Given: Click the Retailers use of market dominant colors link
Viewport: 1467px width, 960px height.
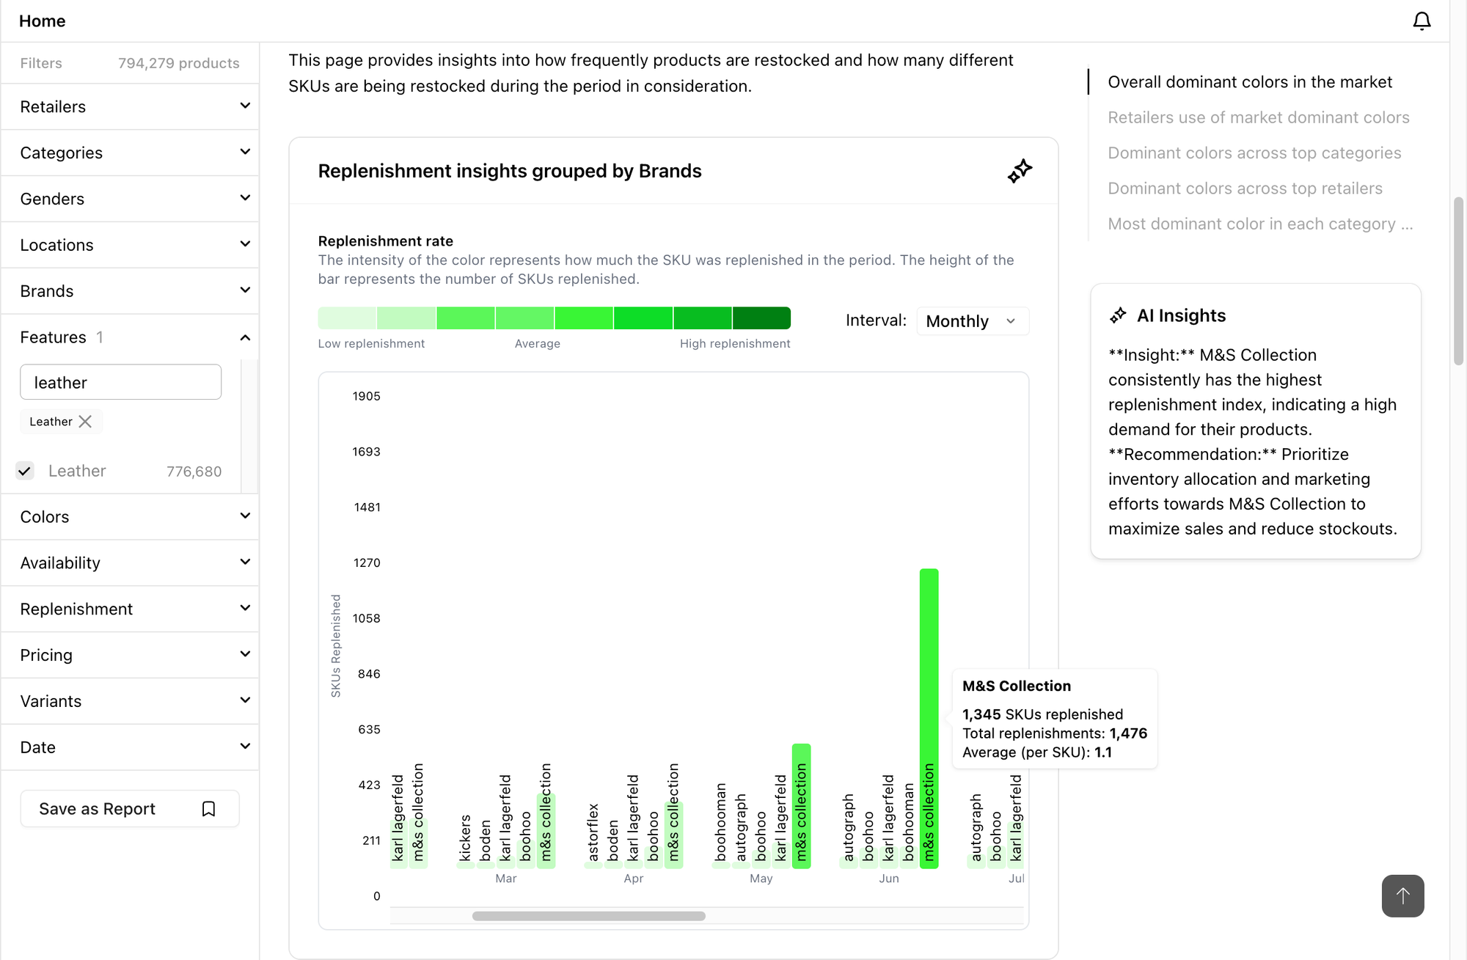Looking at the screenshot, I should click(1259, 117).
